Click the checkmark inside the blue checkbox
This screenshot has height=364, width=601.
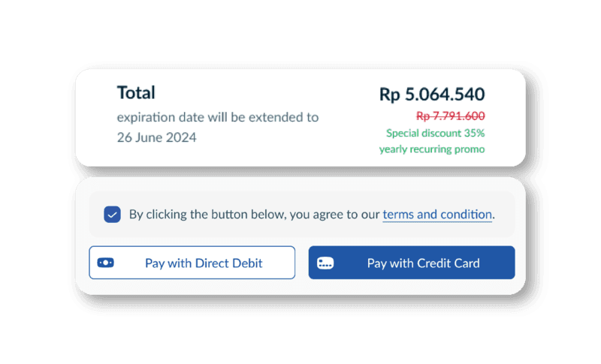tap(112, 215)
